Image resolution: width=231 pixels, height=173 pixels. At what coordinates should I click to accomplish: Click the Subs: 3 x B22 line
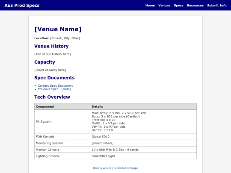point(115,116)
